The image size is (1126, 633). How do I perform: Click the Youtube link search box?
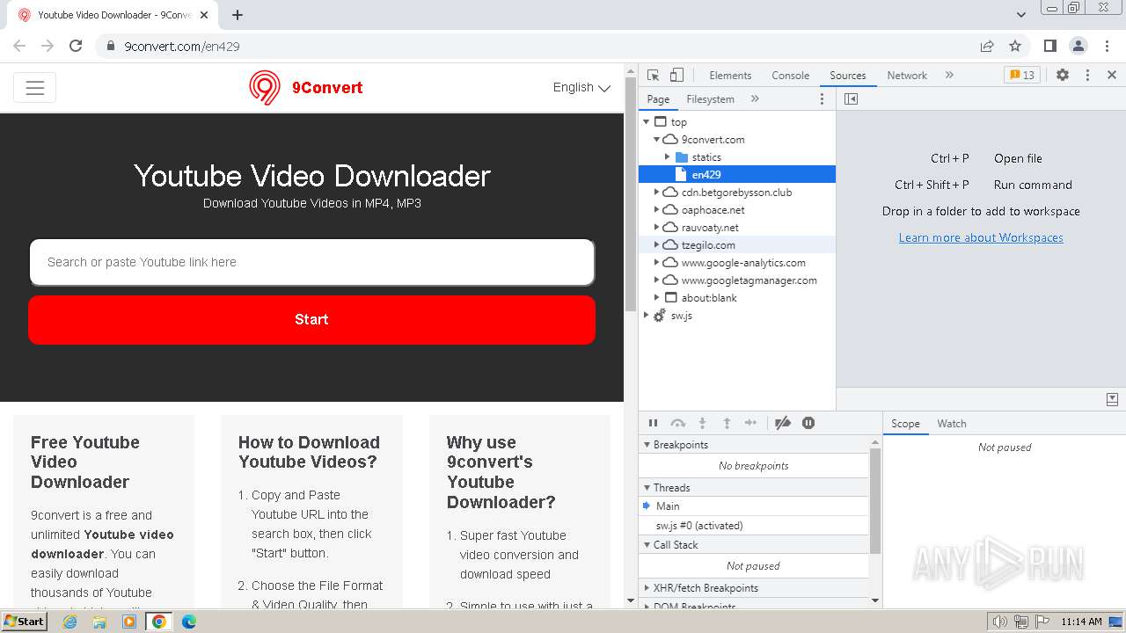[312, 262]
